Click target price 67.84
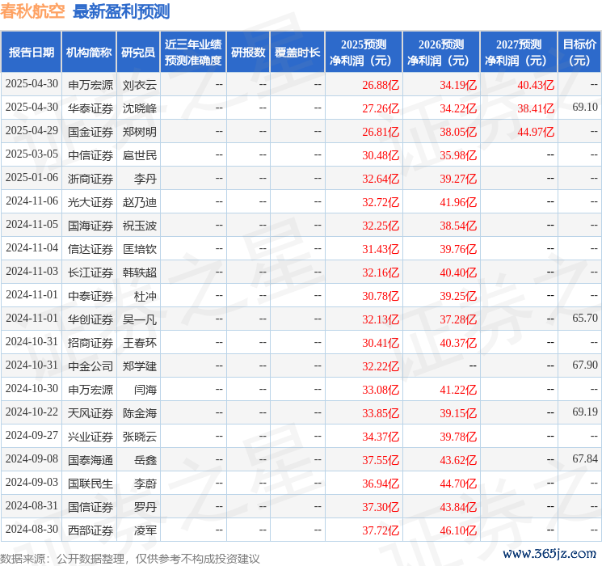This screenshot has height=566, width=602. coord(585,458)
